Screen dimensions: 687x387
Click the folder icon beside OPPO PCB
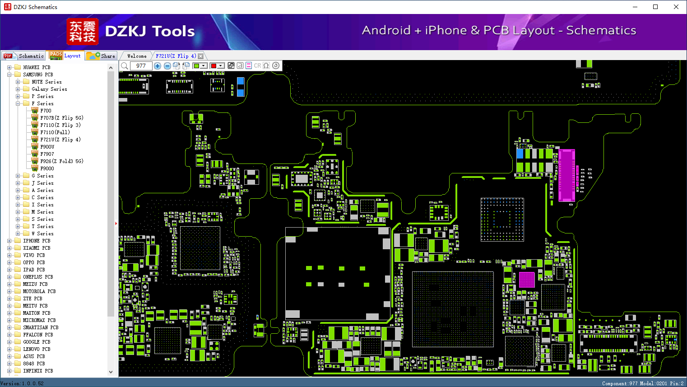[18, 262]
